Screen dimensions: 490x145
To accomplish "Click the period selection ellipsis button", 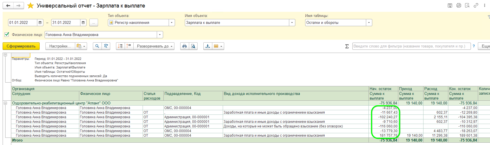I will 94,22.
